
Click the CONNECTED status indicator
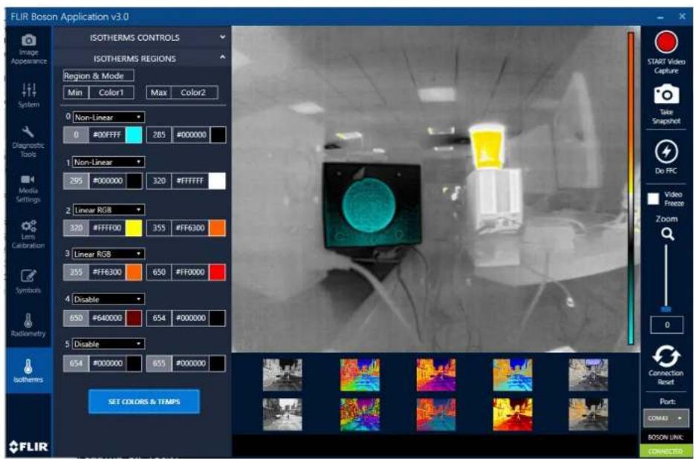coord(666,451)
